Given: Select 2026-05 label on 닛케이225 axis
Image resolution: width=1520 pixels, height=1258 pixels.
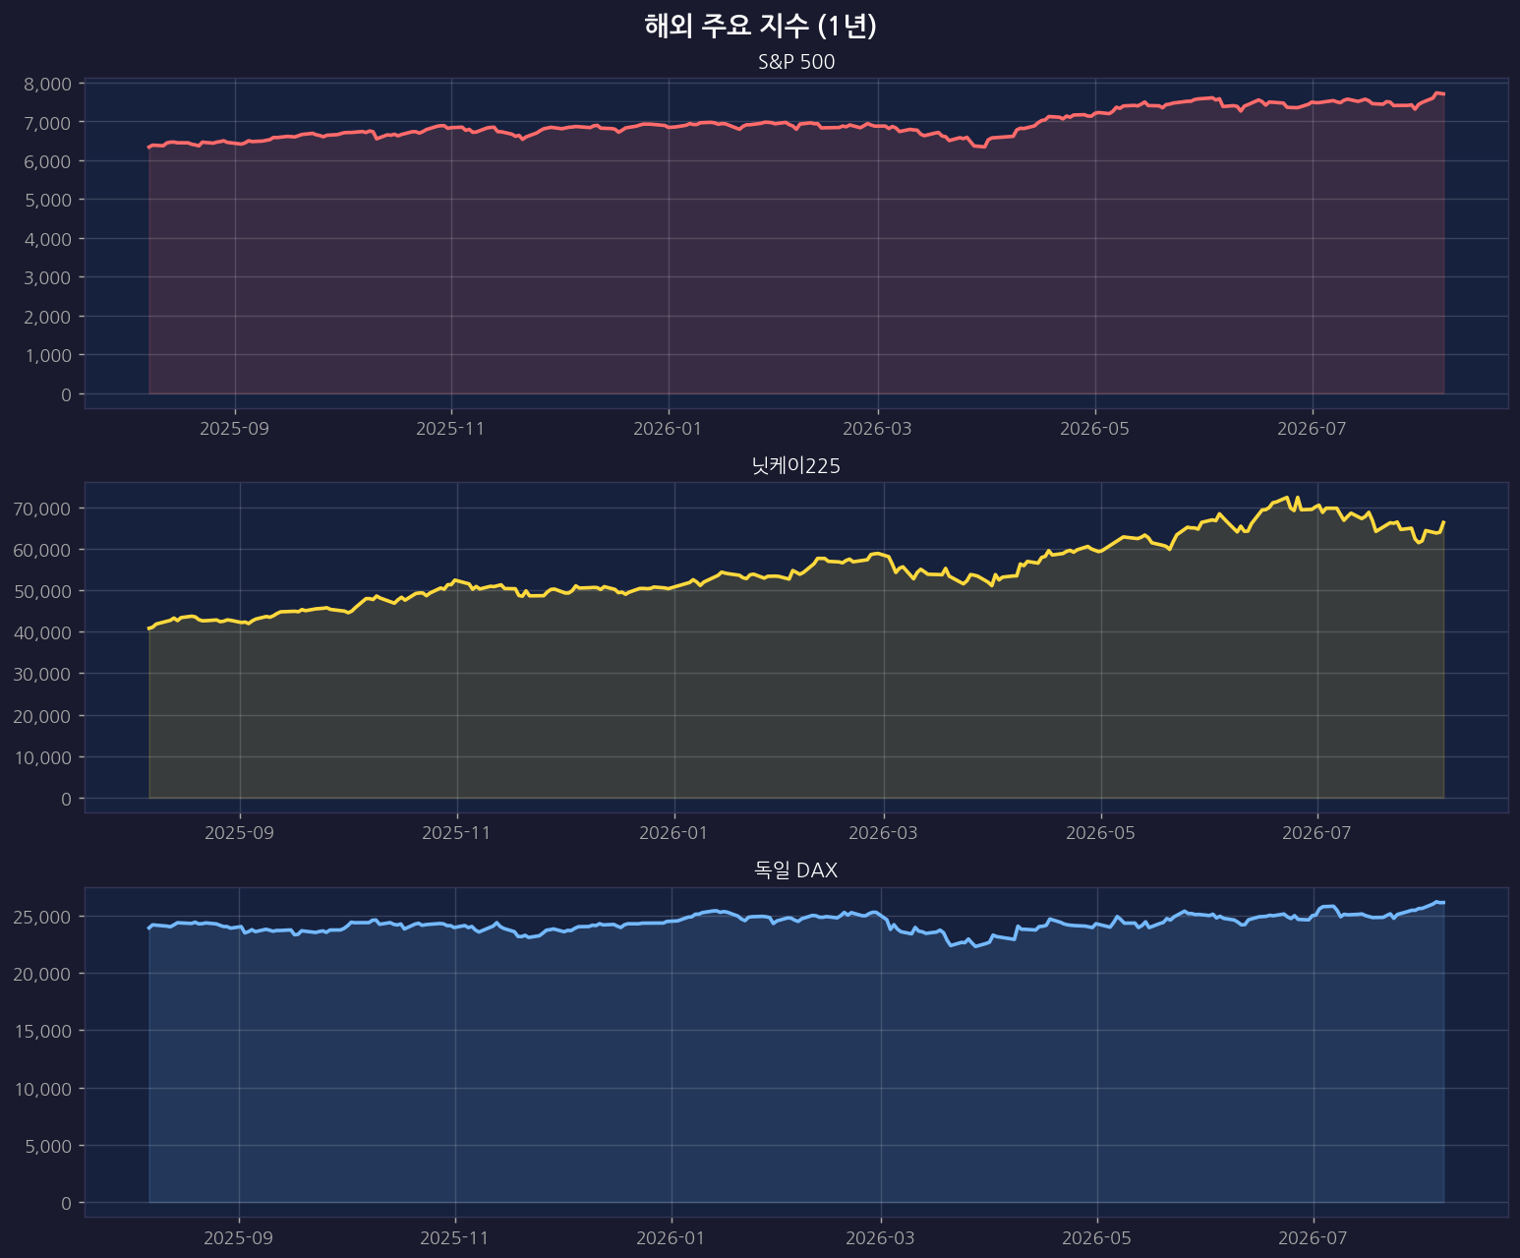Looking at the screenshot, I should (1101, 833).
